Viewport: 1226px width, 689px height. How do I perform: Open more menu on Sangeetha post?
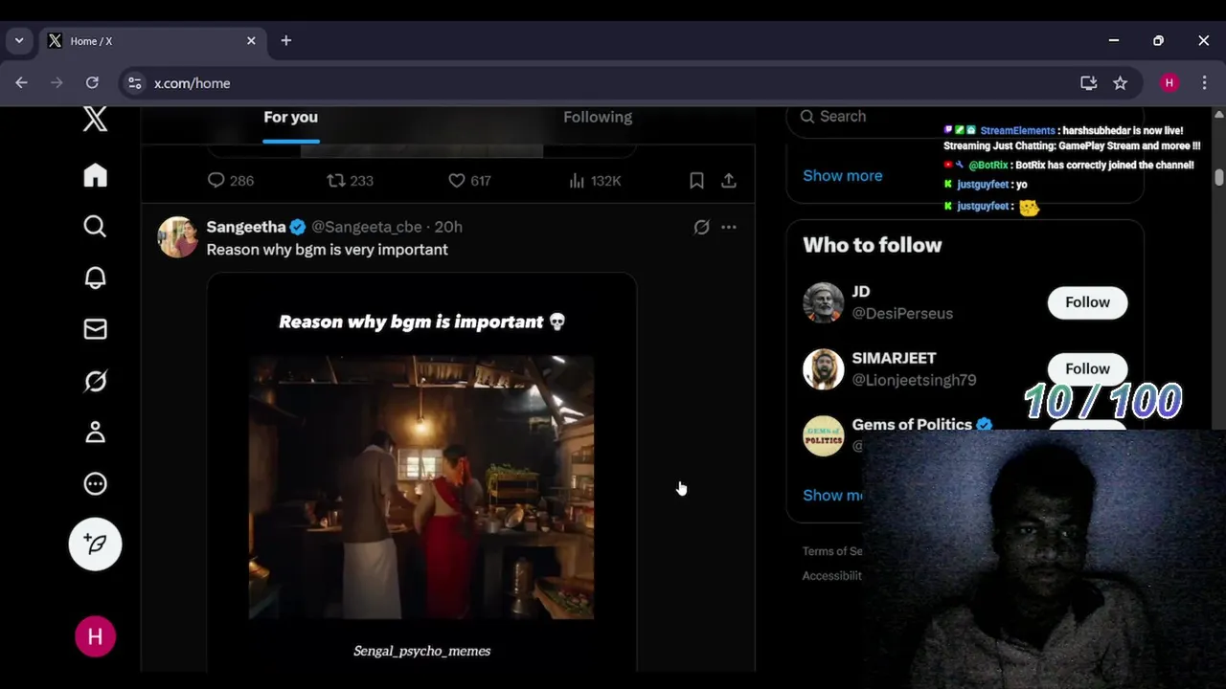(x=729, y=227)
